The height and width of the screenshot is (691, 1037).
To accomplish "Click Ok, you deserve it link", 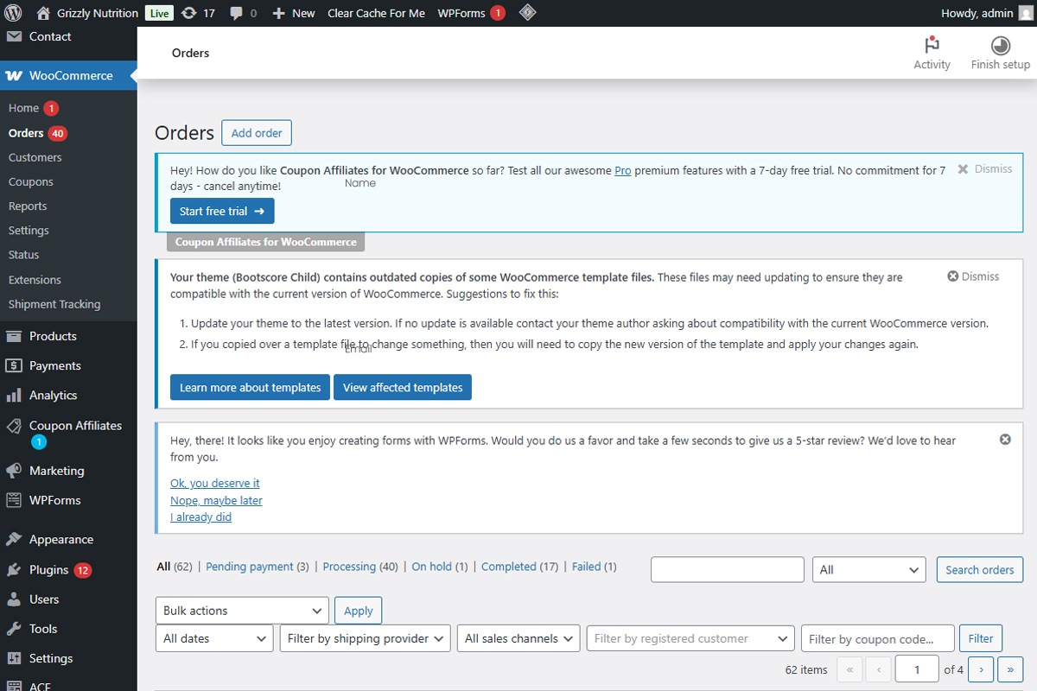I will point(215,484).
